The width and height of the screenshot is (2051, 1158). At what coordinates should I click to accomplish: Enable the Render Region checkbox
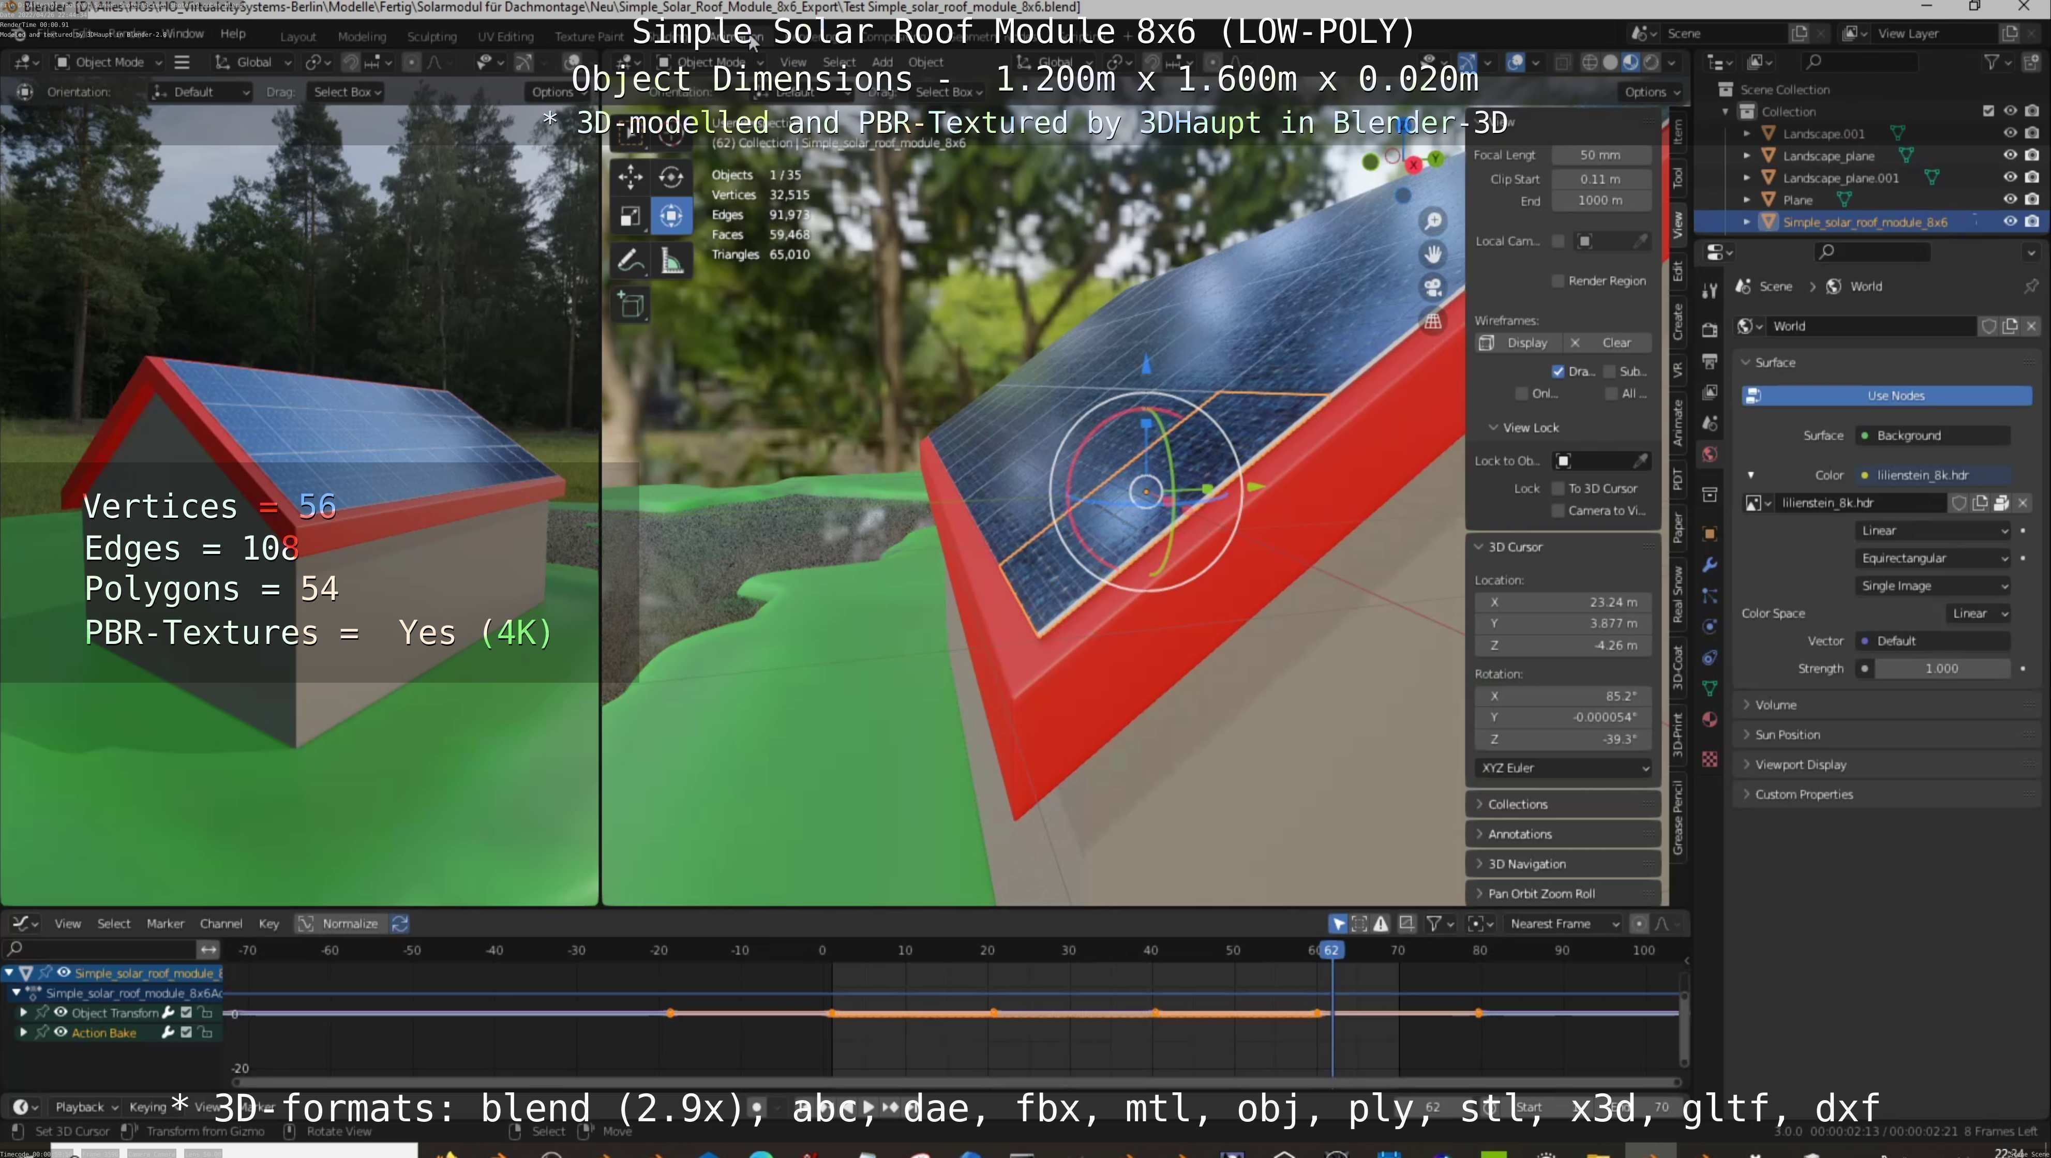point(1558,281)
